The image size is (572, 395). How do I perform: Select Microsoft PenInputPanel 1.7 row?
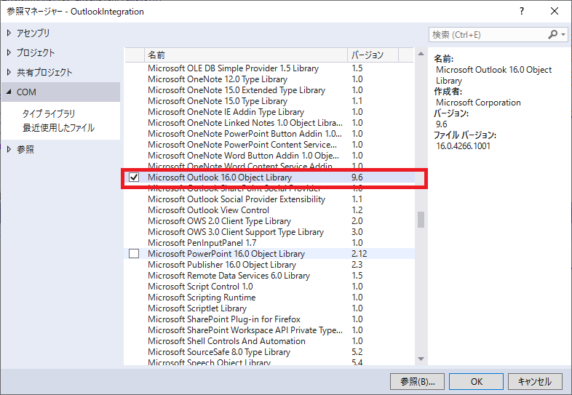(269, 243)
